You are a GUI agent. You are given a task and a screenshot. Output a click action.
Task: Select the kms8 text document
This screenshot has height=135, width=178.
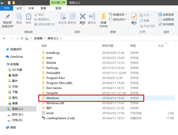click(x=50, y=113)
